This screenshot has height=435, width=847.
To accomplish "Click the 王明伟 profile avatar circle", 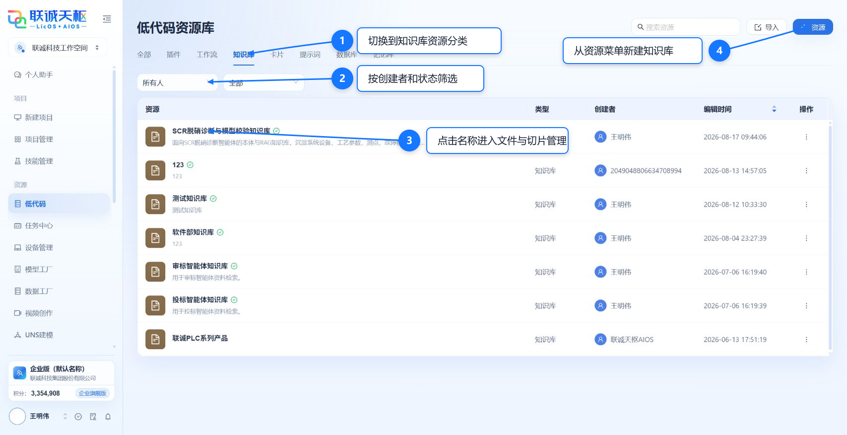I will click(17, 416).
